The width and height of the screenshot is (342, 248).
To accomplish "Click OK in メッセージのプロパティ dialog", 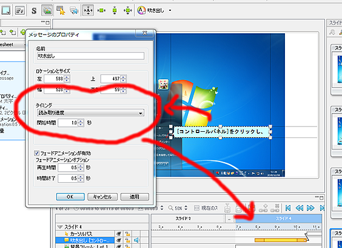I will coord(70,197).
